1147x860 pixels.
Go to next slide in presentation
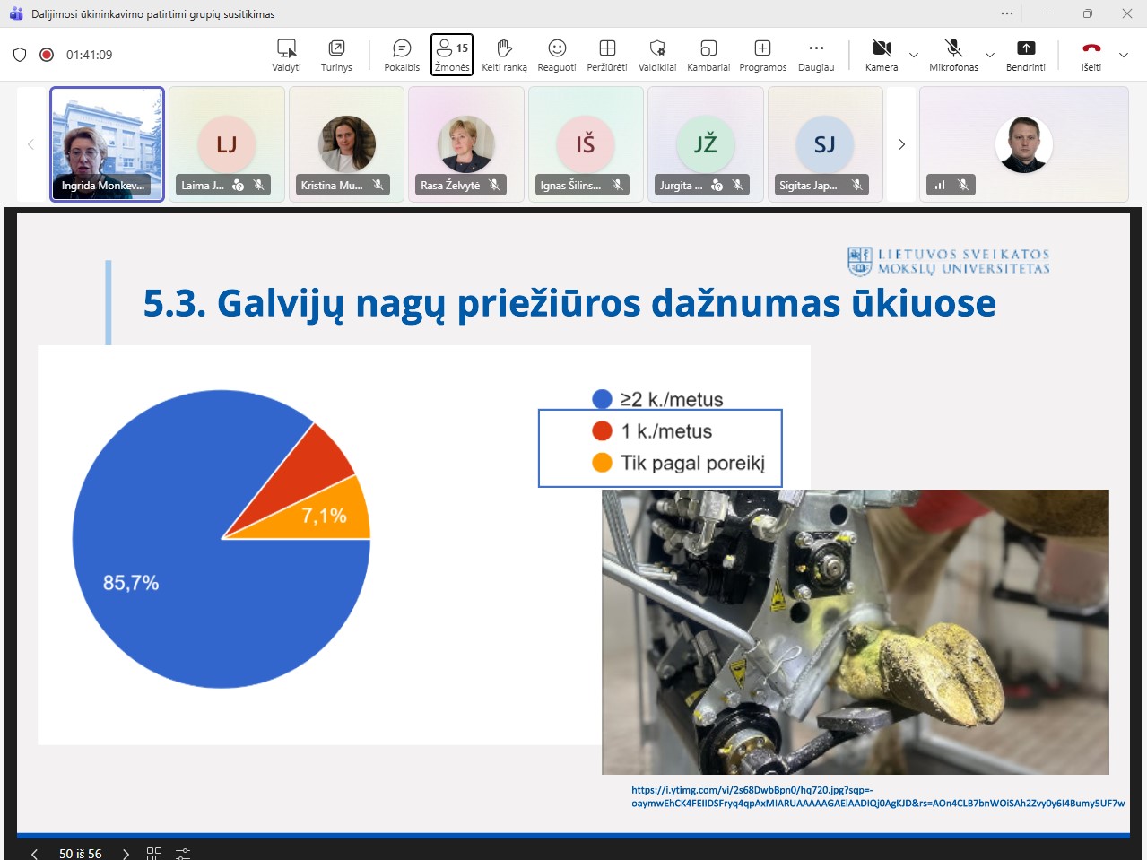pyautogui.click(x=126, y=853)
